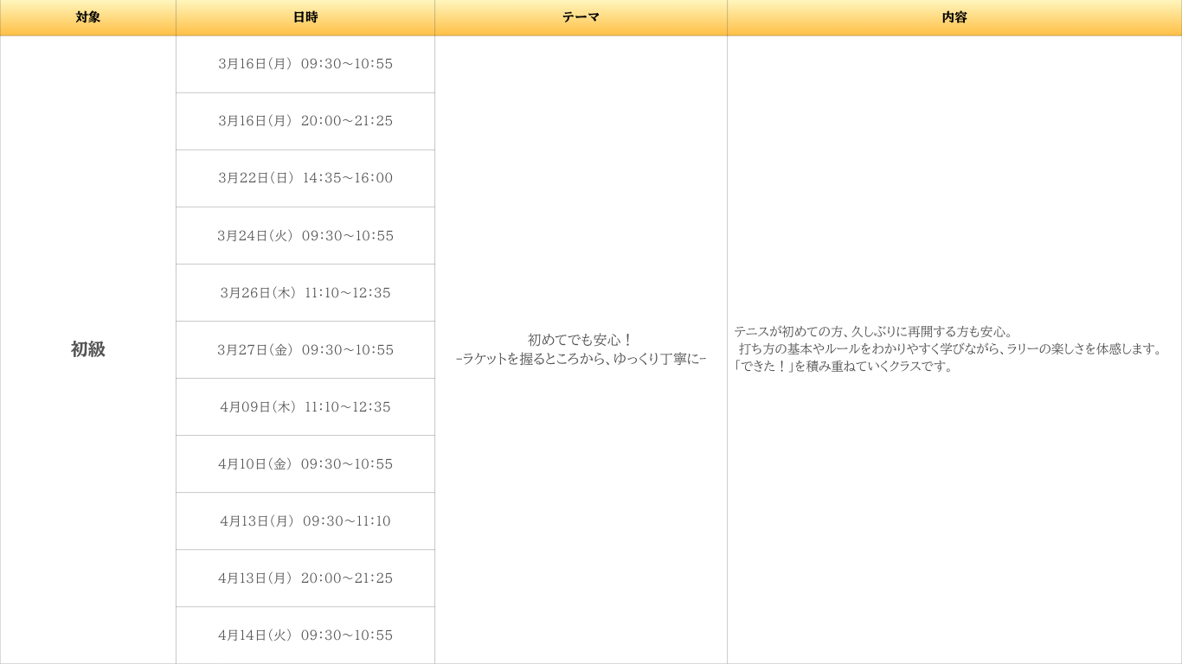Select the 3月16日(月) 20:00～21:25 slot
The image size is (1182, 664).
point(305,121)
